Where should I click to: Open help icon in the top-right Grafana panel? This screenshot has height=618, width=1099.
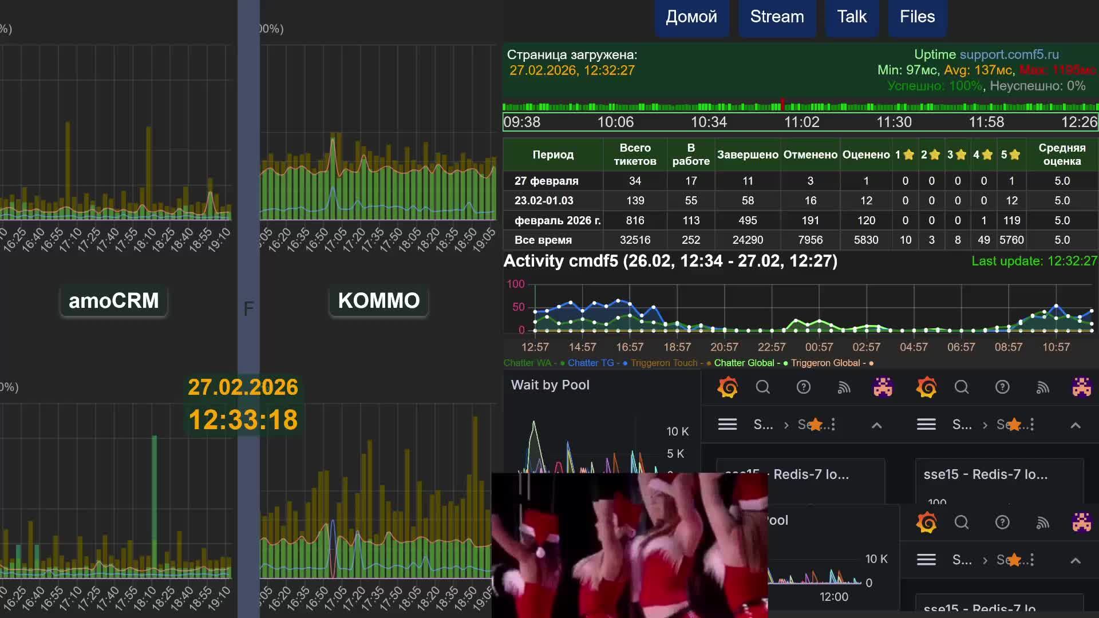(1002, 387)
